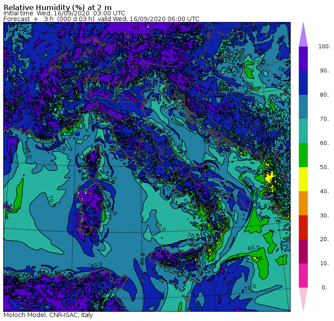Screen dimensions: 334x321
Task: Click the '70.' colorbar label
Action: tap(324, 119)
